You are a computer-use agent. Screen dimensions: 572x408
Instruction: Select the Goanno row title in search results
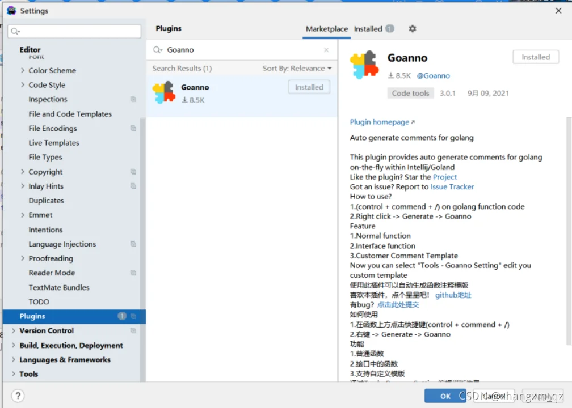click(x=195, y=87)
